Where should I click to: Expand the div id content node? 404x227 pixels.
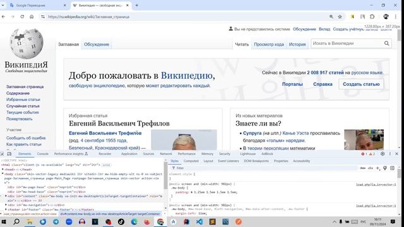pyautogui.click(x=6, y=196)
